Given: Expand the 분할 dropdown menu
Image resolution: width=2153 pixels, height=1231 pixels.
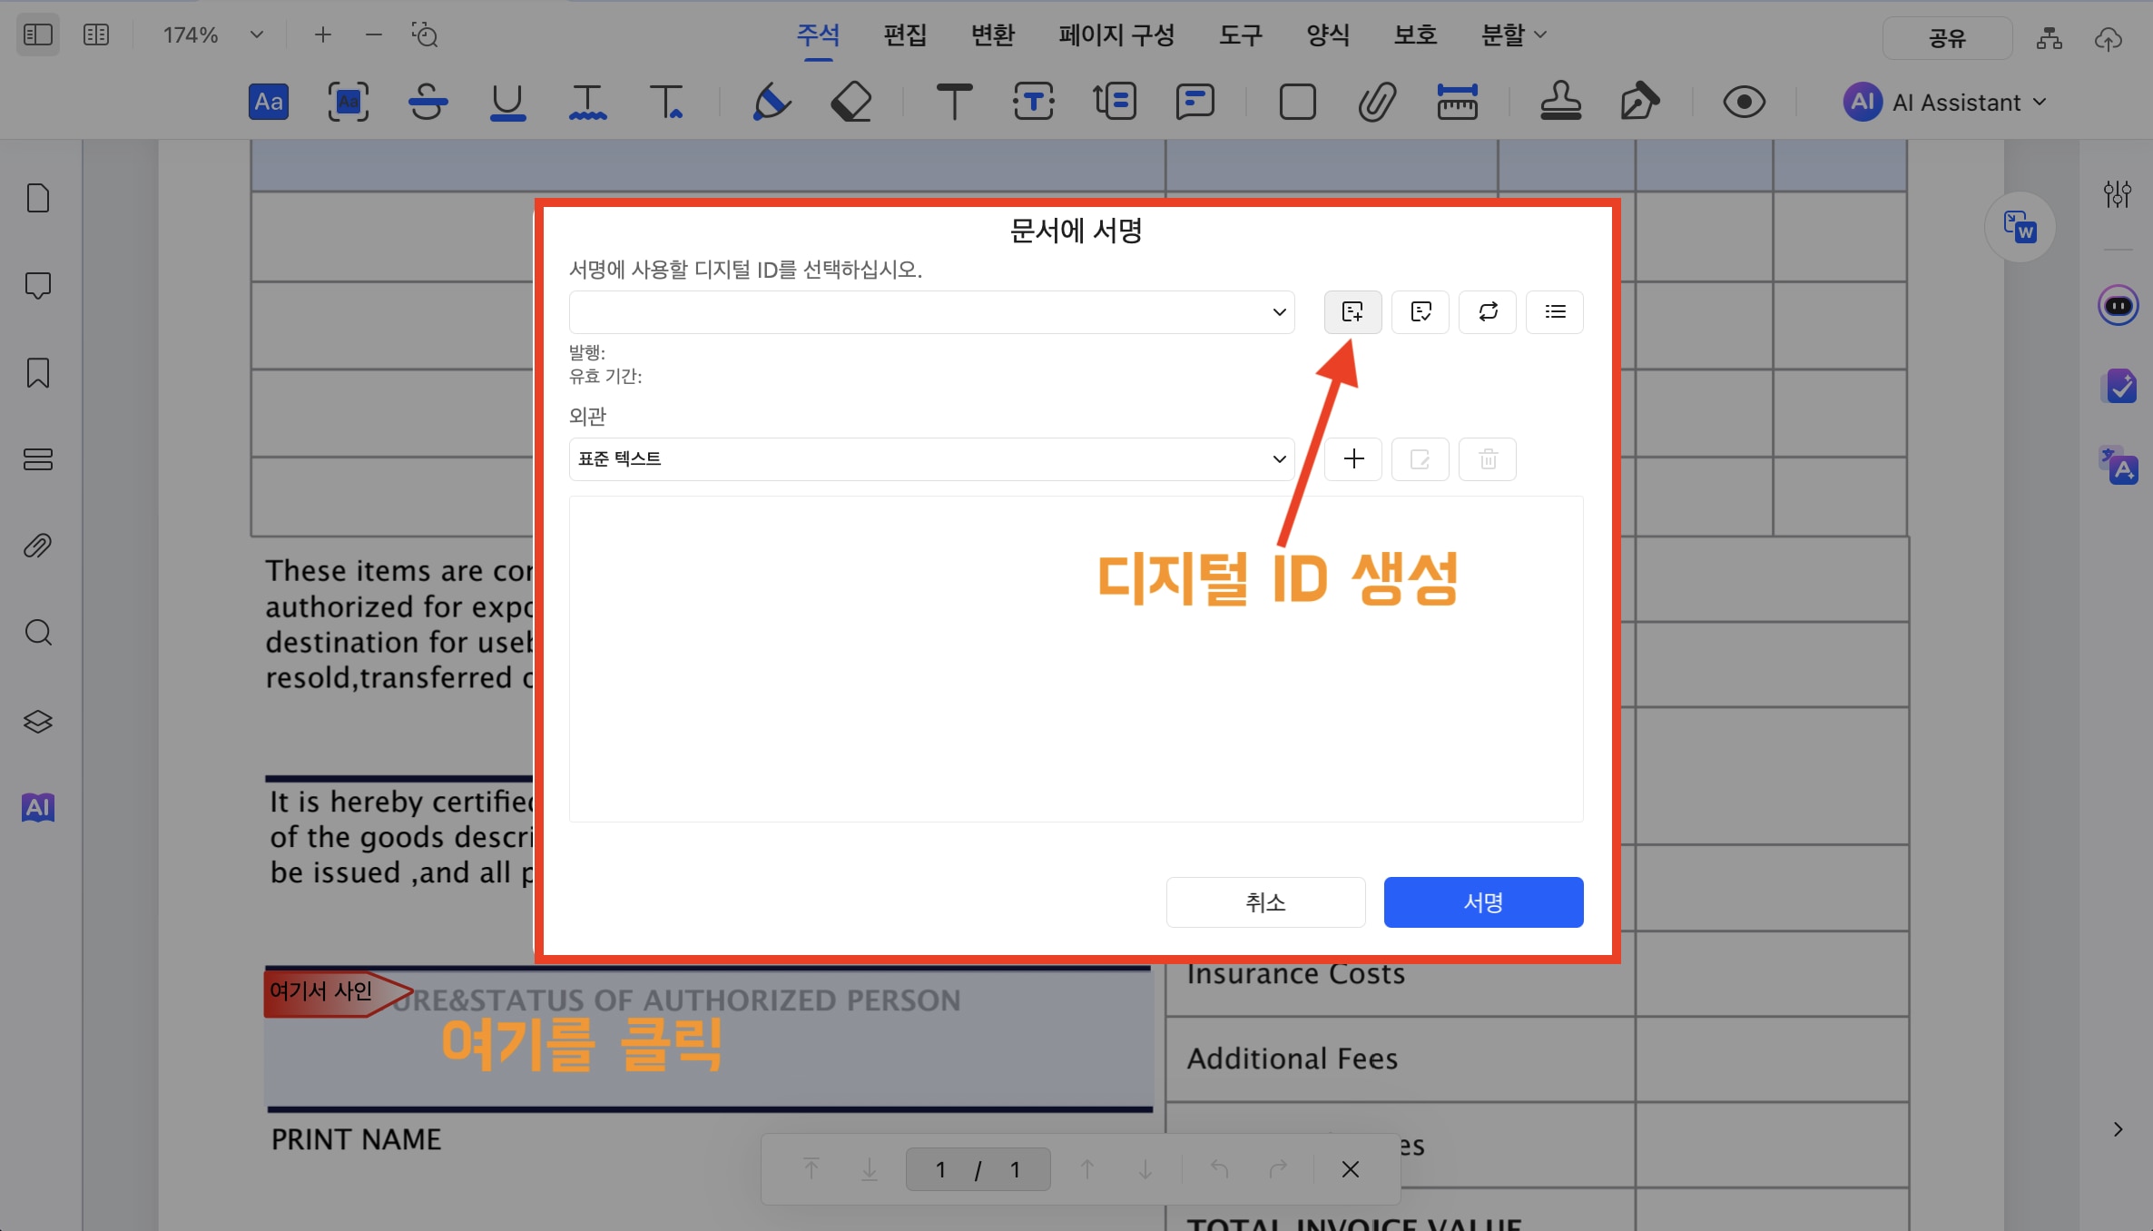Looking at the screenshot, I should pyautogui.click(x=1513, y=35).
